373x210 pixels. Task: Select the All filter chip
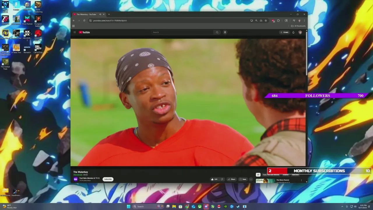click(x=258, y=175)
